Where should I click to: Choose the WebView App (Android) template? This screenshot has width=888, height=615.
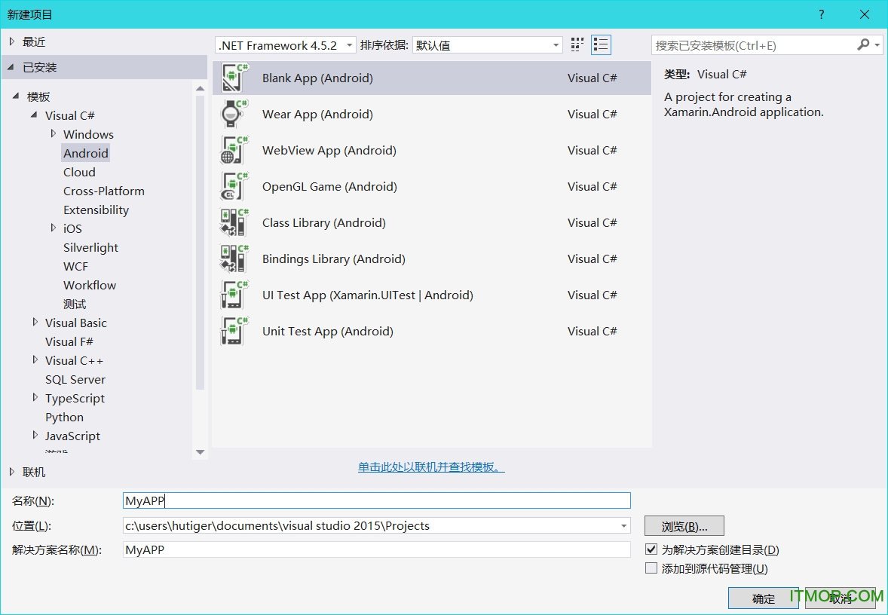[329, 150]
